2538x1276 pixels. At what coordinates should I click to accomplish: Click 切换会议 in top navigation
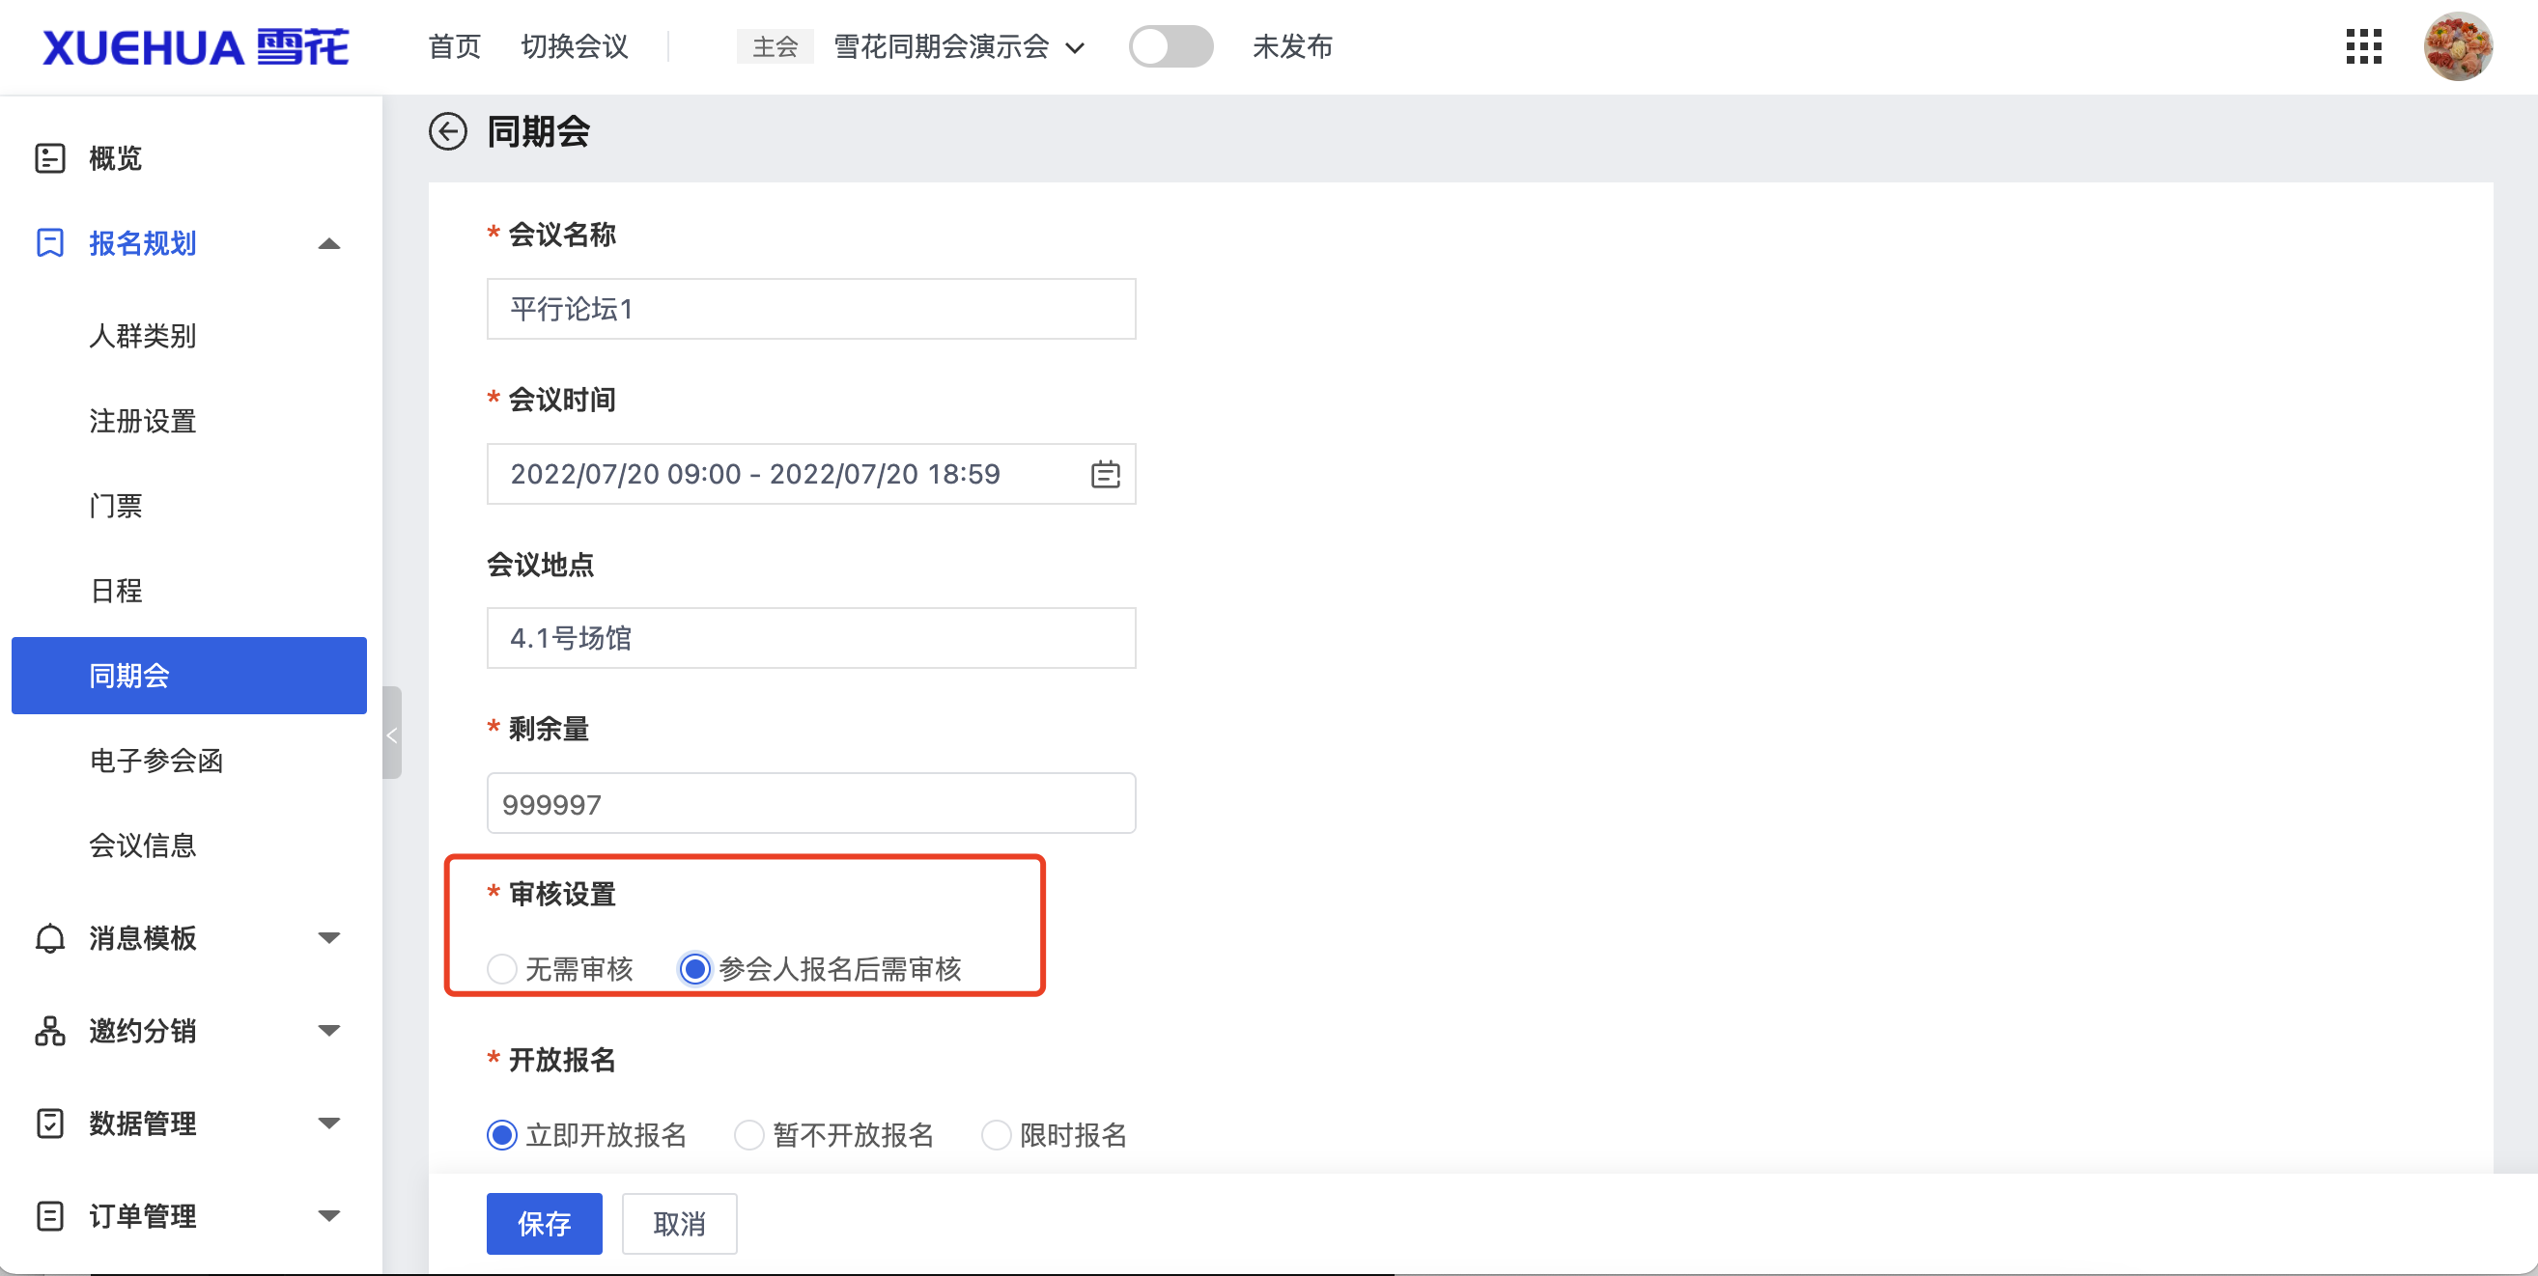(x=575, y=46)
